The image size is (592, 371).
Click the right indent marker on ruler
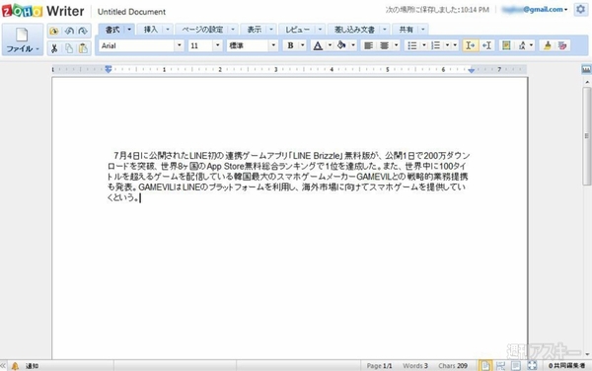[472, 70]
